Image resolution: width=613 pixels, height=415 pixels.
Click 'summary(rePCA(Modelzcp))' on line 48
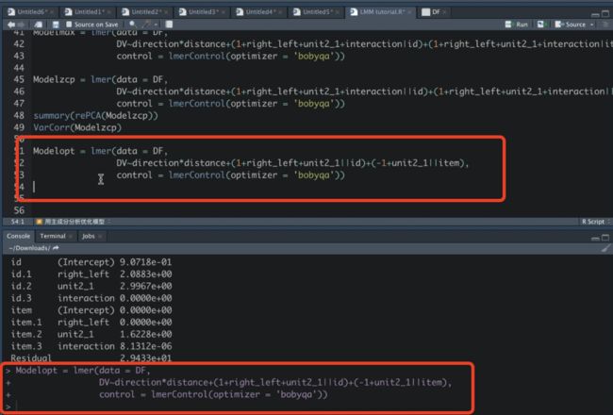[96, 115]
